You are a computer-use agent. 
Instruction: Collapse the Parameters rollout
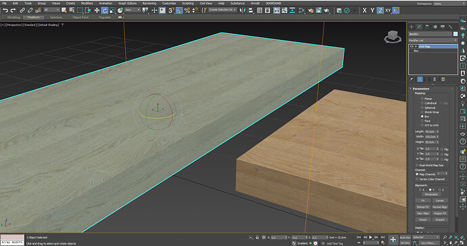[410, 89]
